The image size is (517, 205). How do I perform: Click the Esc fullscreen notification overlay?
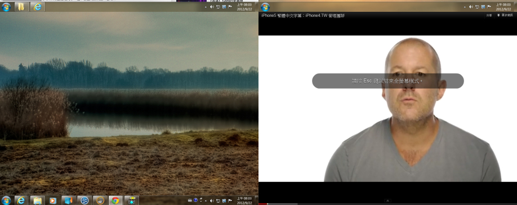[x=387, y=81]
